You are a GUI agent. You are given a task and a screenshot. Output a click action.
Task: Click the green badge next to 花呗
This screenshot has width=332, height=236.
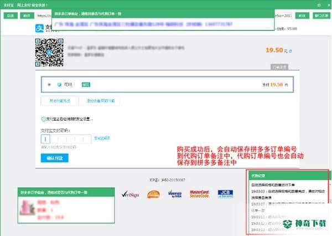(86, 85)
